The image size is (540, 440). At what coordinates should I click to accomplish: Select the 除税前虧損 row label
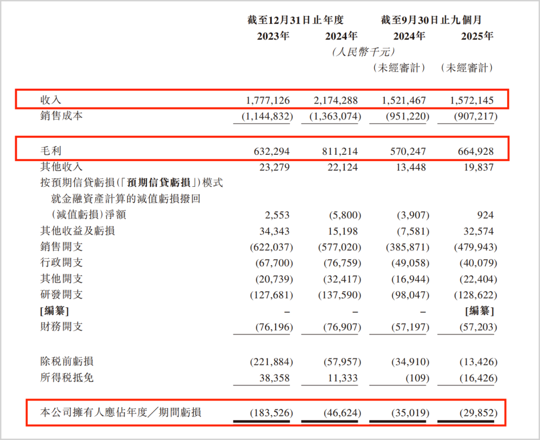coord(66,361)
